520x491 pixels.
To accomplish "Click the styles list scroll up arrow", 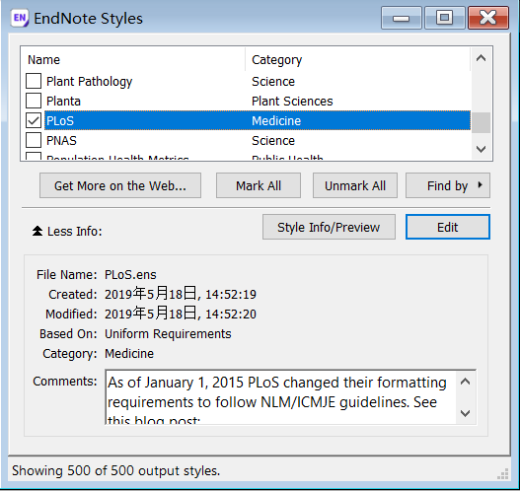I will click(481, 58).
